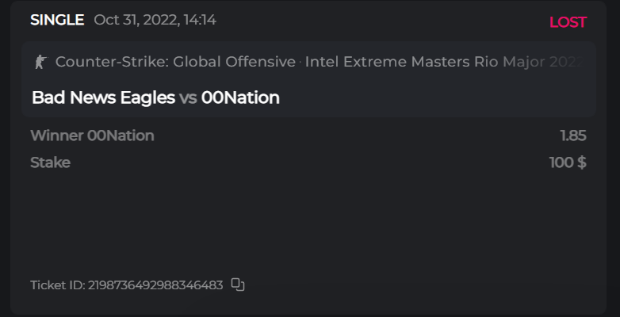Select ticket number 2198736492988346483
Image resolution: width=620 pixels, height=317 pixels.
(x=155, y=285)
